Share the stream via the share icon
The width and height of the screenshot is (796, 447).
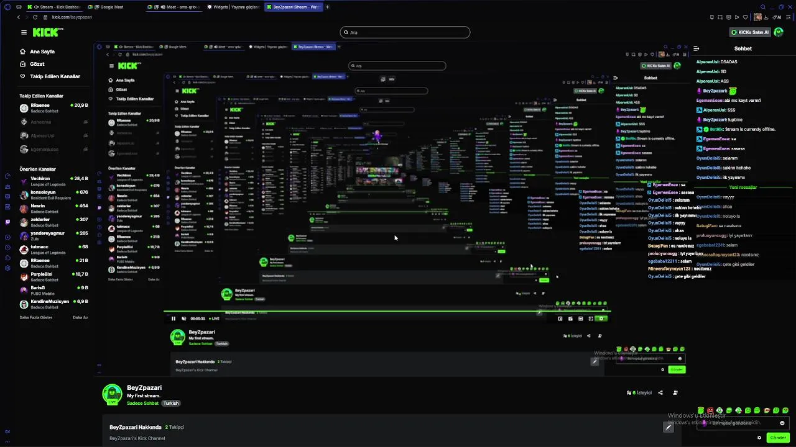point(660,392)
